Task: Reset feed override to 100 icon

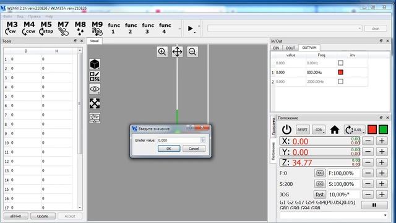Action: pyautogui.click(x=320, y=173)
